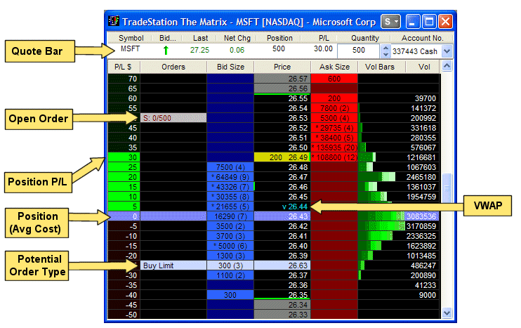This screenshot has height=328, width=521.
Task: Click the Position value 500 in quote bar
Action: point(279,49)
